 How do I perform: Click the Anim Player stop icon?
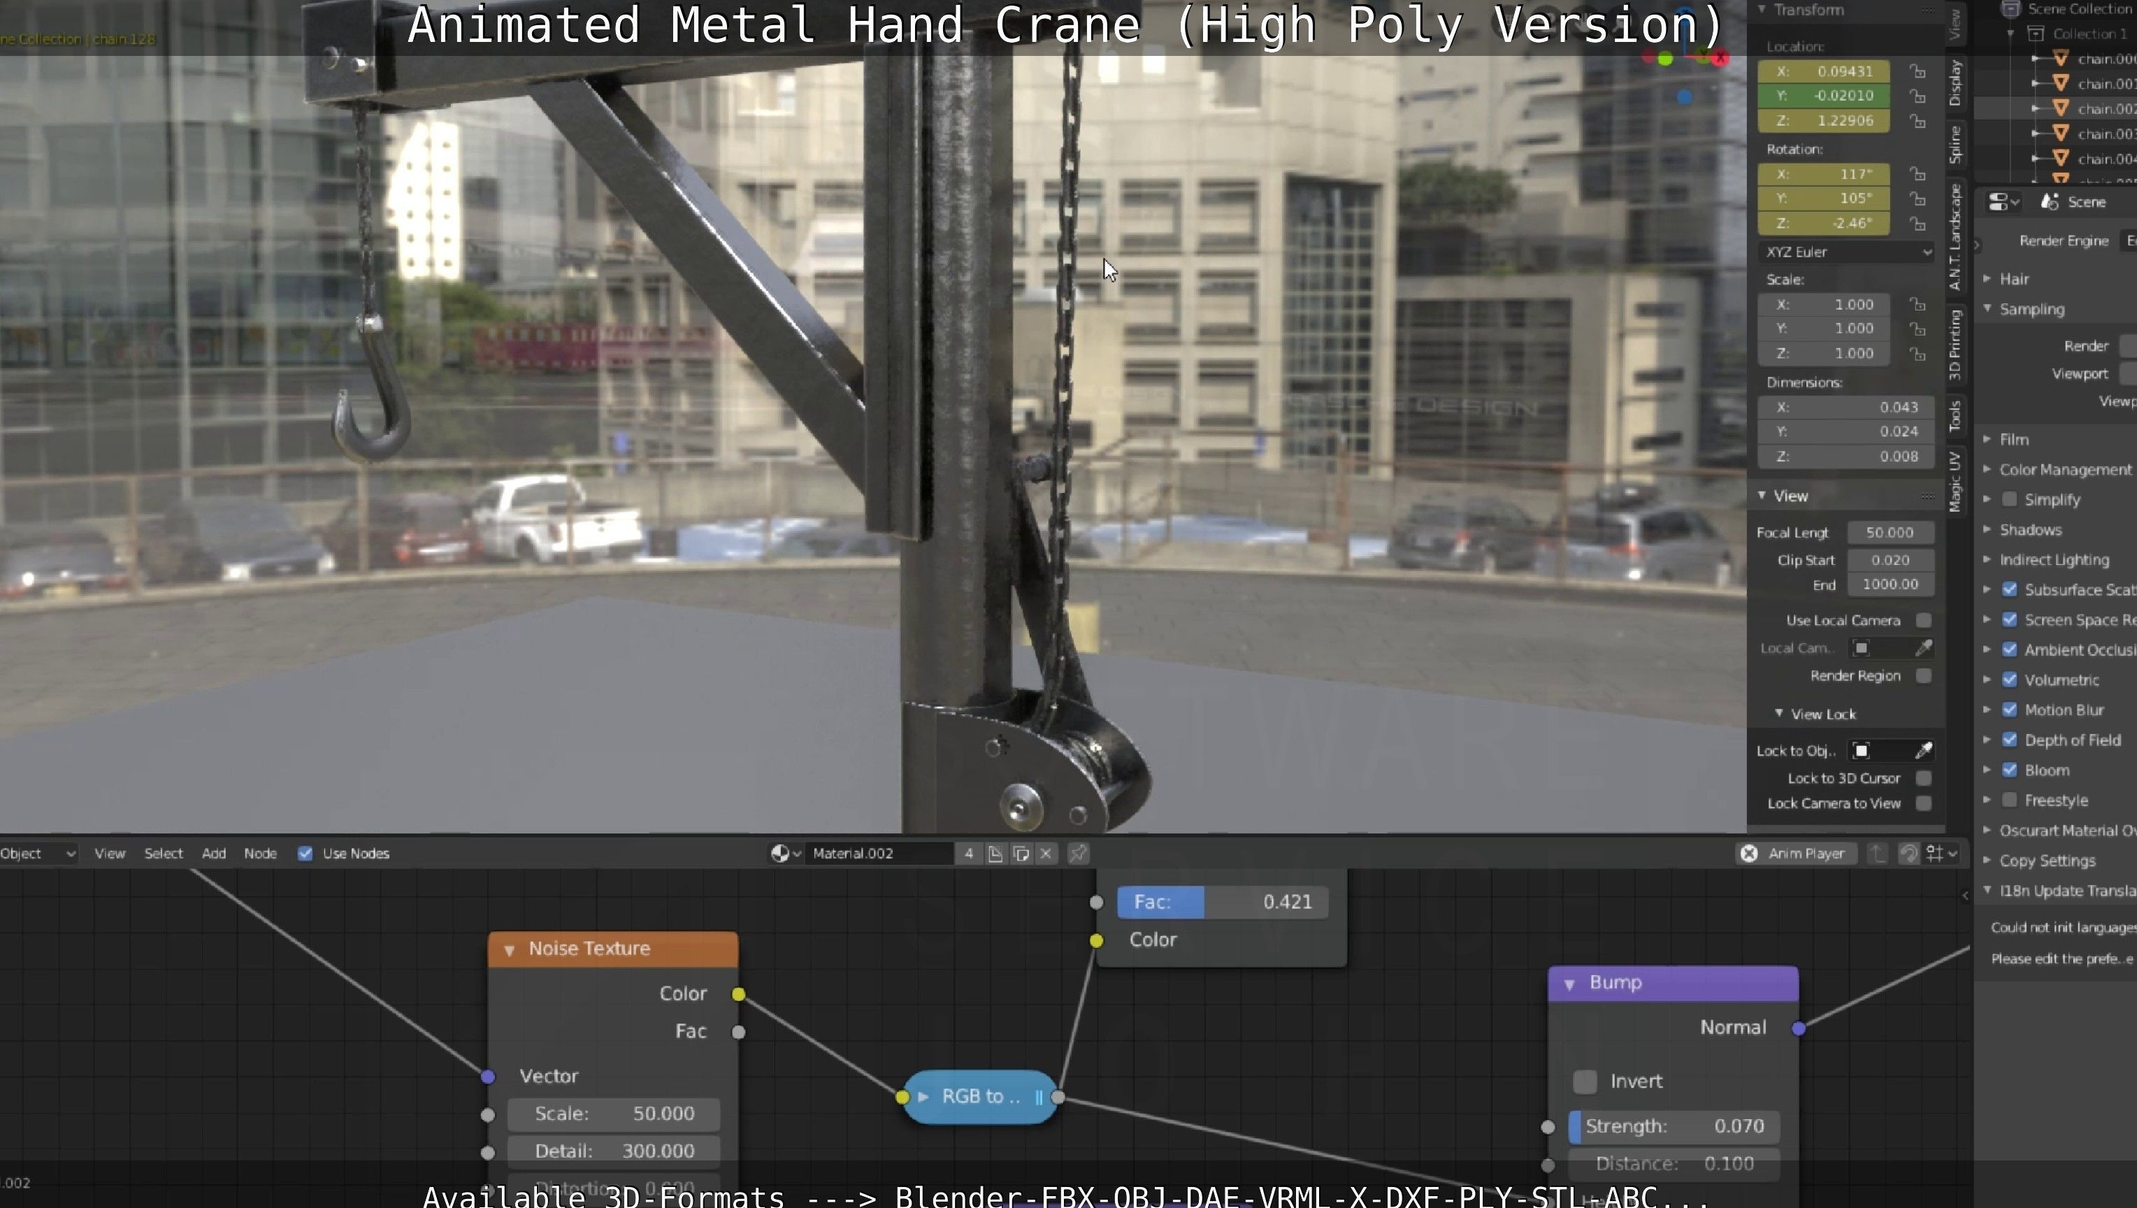tap(1750, 854)
